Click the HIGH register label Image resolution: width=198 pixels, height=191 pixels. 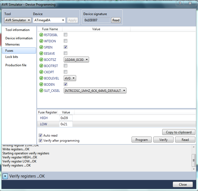pos(44,118)
